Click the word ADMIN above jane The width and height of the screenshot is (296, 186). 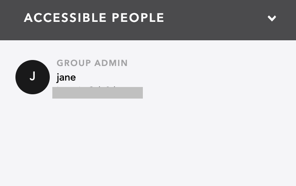tap(111, 63)
